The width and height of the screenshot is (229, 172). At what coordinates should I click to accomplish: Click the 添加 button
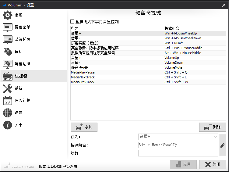click(x=84, y=127)
